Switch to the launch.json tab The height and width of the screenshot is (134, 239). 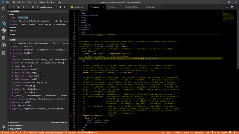(x=79, y=7)
